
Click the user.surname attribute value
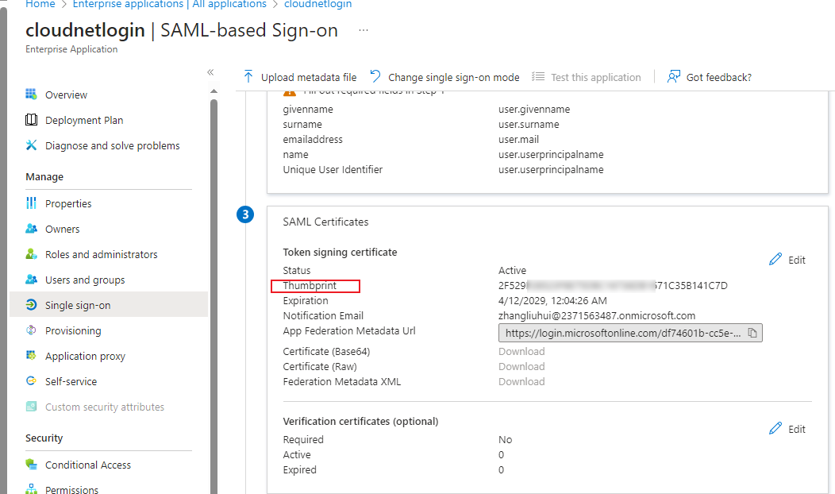coord(529,124)
